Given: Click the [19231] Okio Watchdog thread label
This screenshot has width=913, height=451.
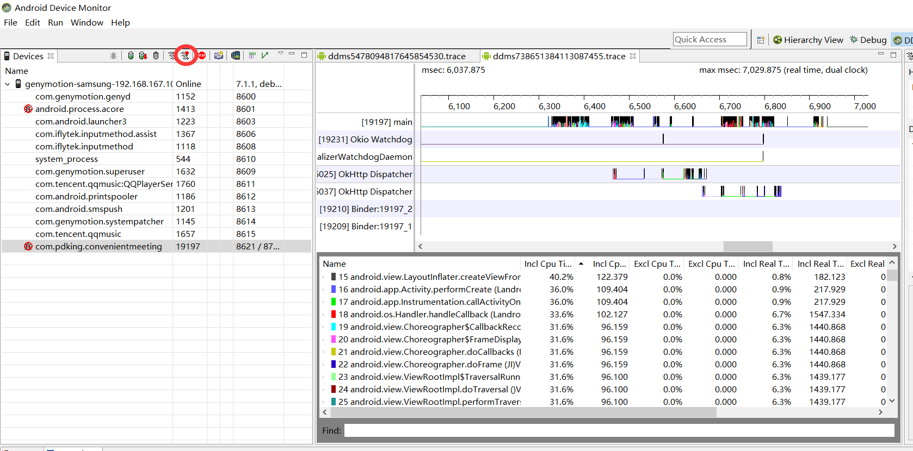Looking at the screenshot, I should coord(365,139).
